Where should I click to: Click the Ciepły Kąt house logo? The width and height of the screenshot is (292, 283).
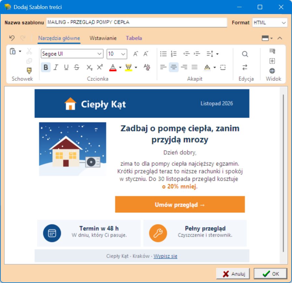(70, 104)
